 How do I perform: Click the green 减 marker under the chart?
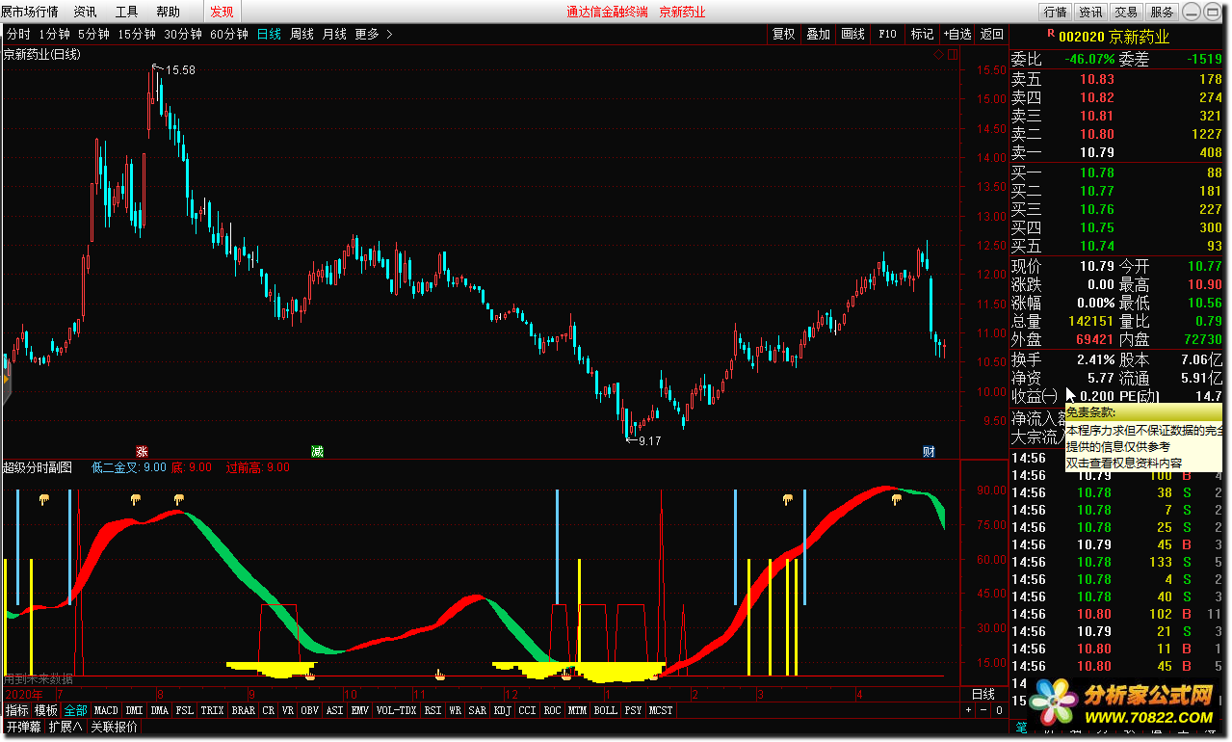[x=317, y=451]
